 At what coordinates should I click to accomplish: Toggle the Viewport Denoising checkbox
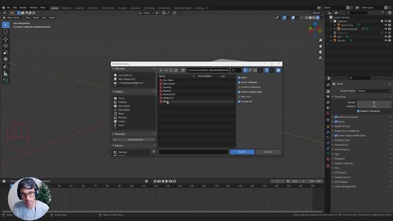pos(358,111)
